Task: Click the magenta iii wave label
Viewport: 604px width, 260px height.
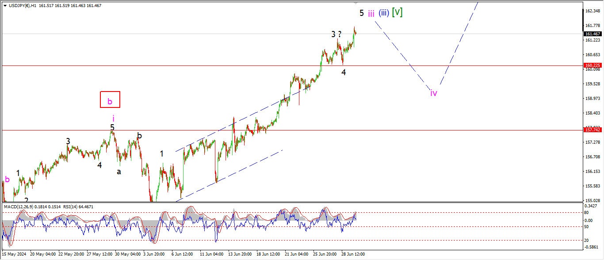Action: tap(371, 13)
